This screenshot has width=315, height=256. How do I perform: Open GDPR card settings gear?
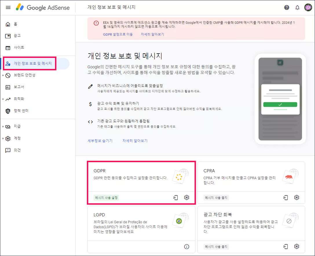[187, 197]
